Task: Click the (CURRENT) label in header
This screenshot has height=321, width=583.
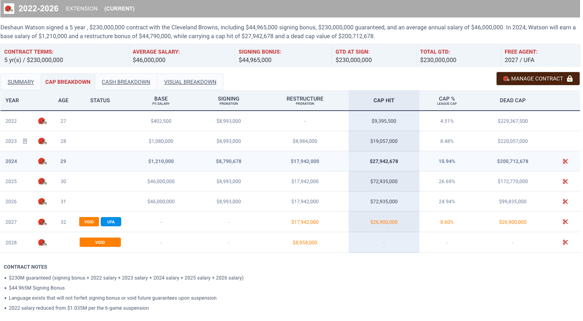Action: pos(120,9)
